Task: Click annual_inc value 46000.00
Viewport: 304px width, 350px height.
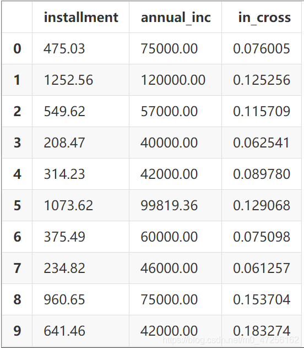Action: coord(169,268)
